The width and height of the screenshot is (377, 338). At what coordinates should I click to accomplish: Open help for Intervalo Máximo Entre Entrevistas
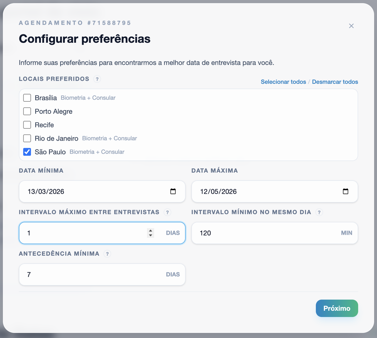tap(167, 212)
